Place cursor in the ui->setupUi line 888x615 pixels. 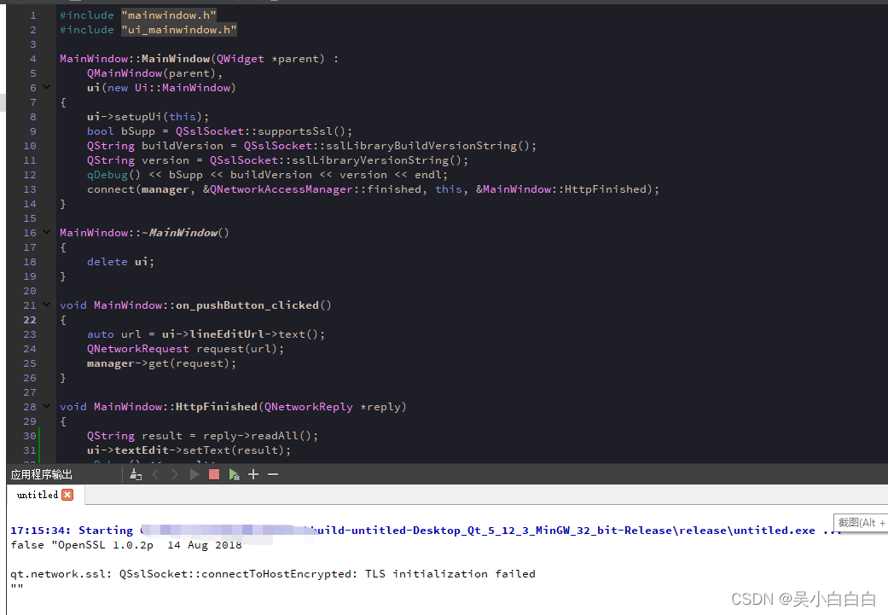pos(145,116)
